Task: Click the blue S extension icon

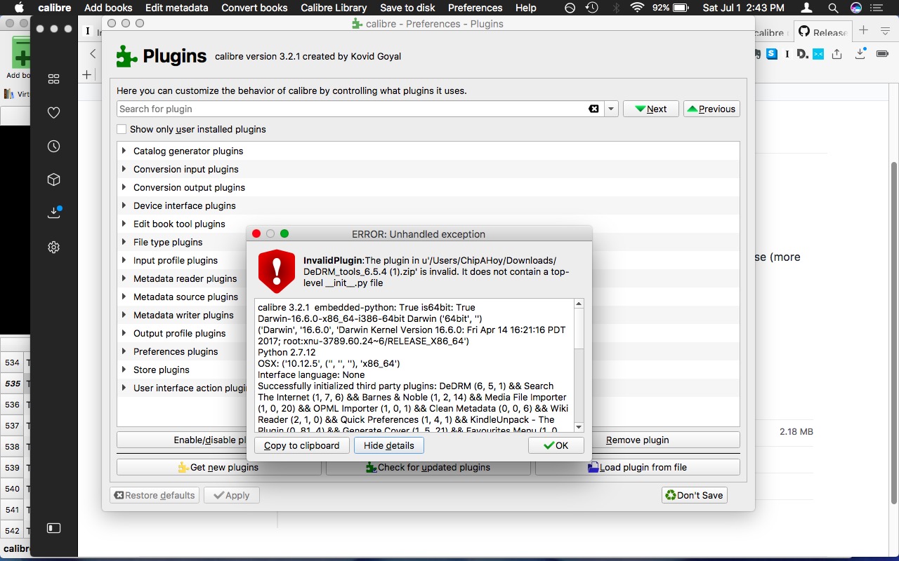Action: coord(772,53)
